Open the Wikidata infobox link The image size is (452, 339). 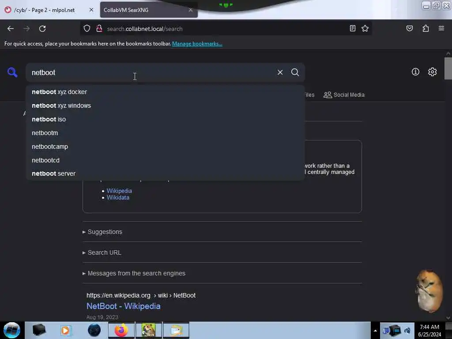tap(118, 197)
